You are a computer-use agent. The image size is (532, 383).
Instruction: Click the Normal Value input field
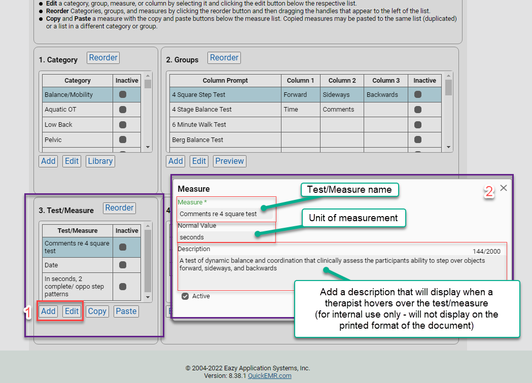tap(226, 237)
